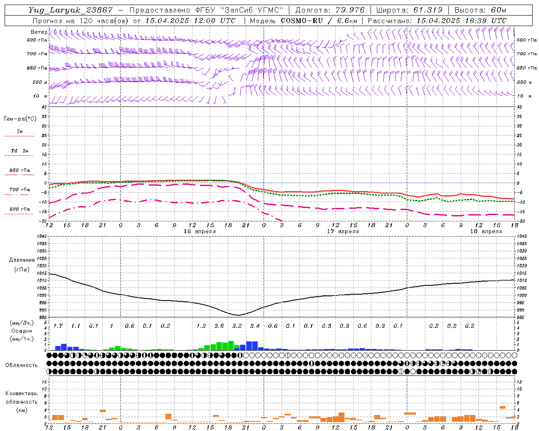Click the "Давление" pressure panel label
Viewport: 539px width, 431px height.
point(22,260)
